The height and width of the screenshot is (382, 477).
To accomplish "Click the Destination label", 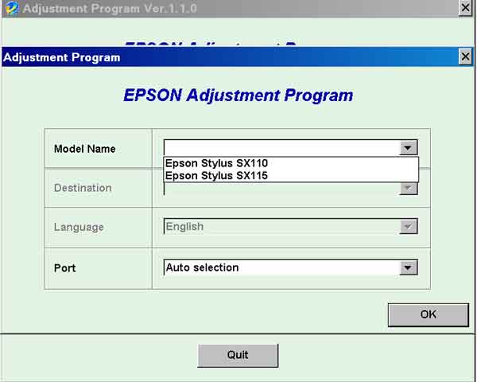I will pyautogui.click(x=83, y=188).
